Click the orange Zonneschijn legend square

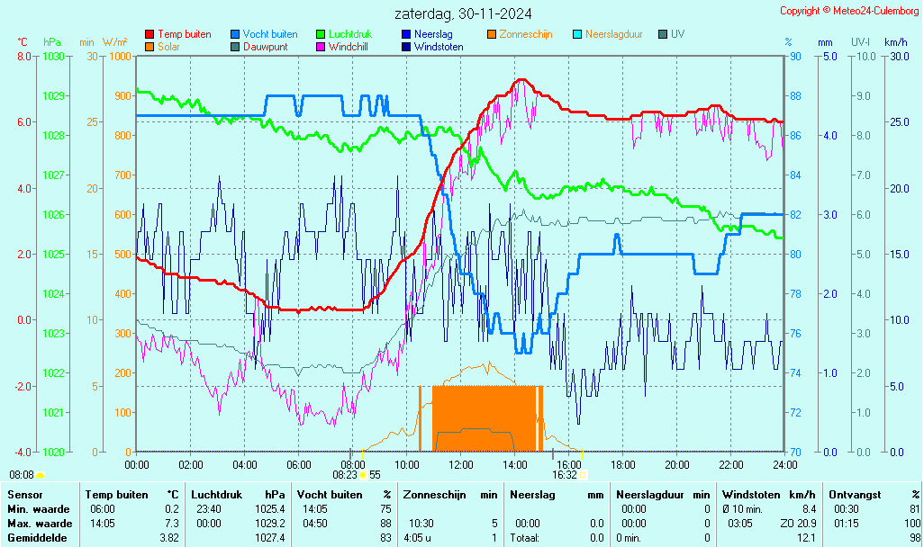(492, 34)
